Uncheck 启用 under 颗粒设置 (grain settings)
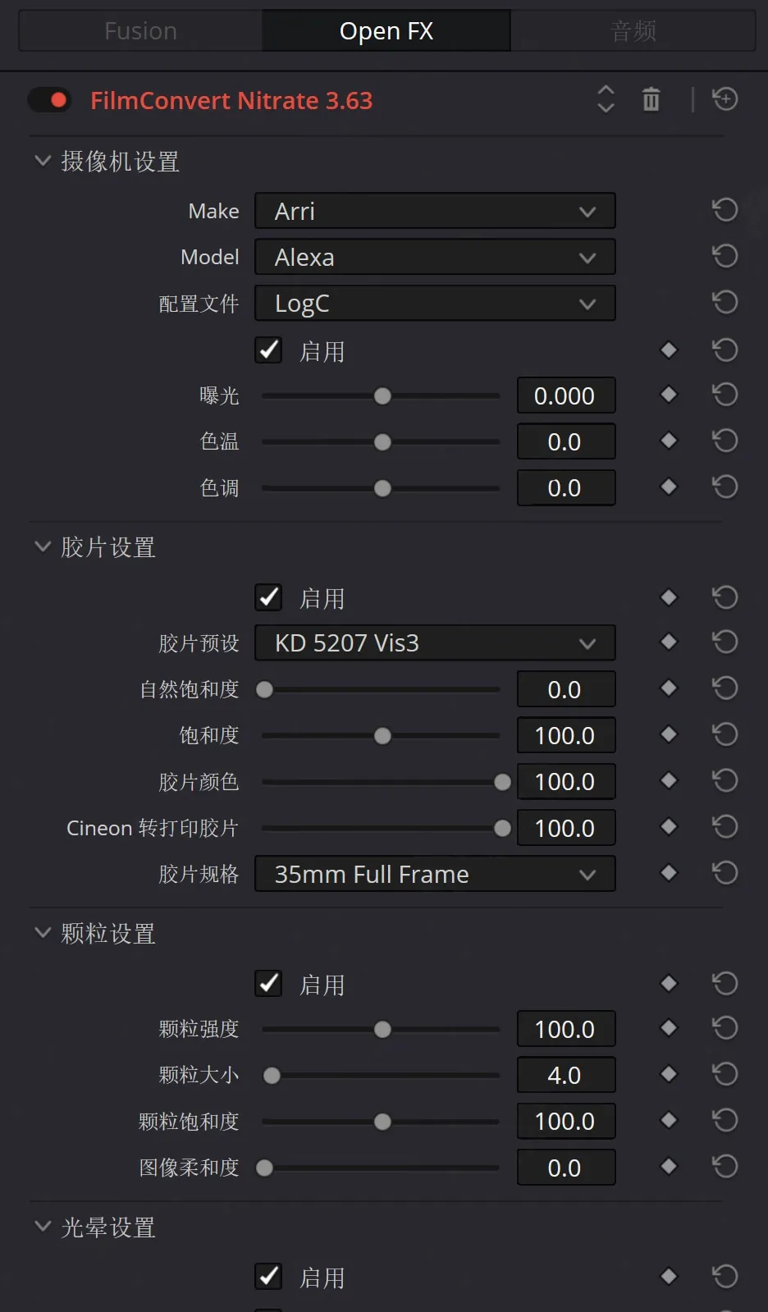The width and height of the screenshot is (768, 1312). 268,983
